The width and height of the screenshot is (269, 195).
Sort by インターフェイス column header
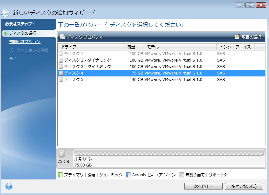point(235,47)
